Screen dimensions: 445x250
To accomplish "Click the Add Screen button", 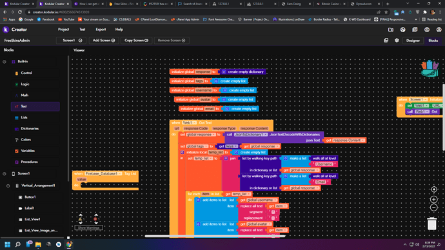I will [x=104, y=40].
